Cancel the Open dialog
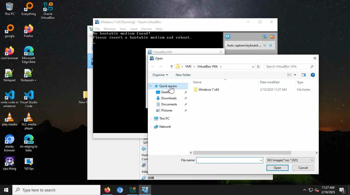Viewport: 350px width, 195px height. tap(303, 168)
